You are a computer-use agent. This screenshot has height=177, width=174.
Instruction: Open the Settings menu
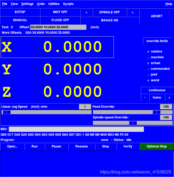[27, 4]
